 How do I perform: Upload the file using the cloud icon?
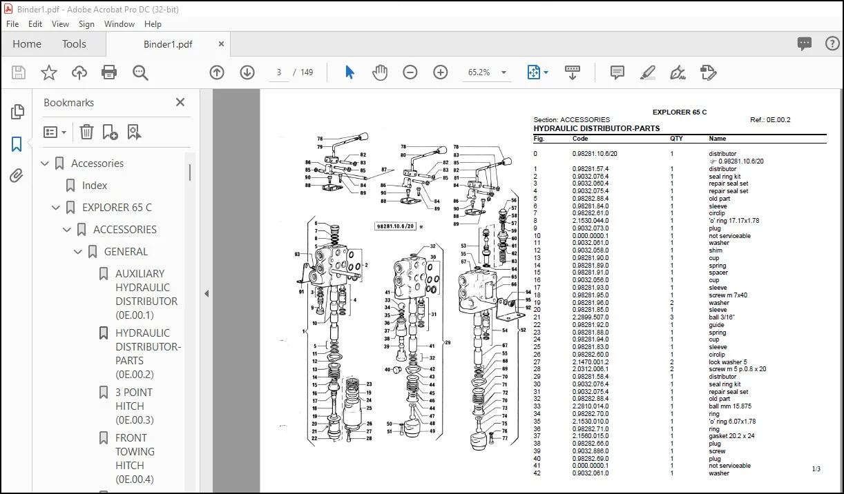79,72
